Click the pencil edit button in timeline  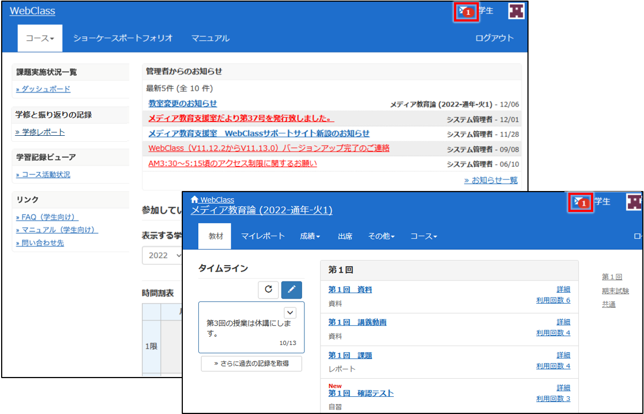pyautogui.click(x=292, y=289)
